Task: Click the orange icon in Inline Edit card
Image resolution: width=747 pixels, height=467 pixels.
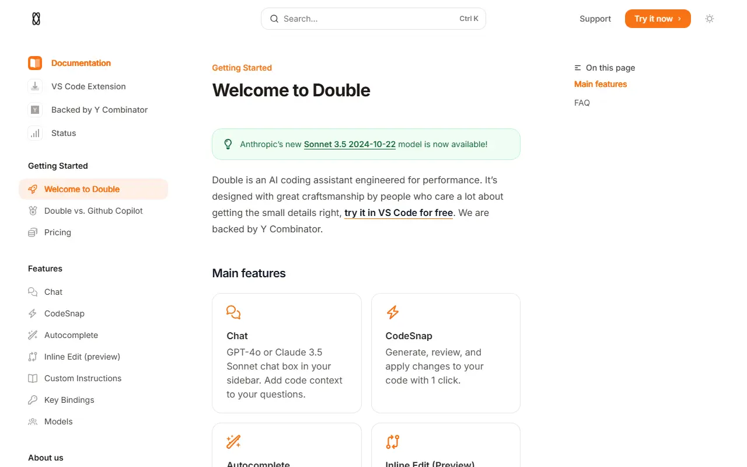Action: 393,442
